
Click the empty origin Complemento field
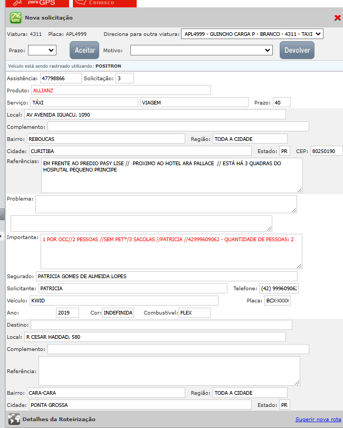pos(178,127)
